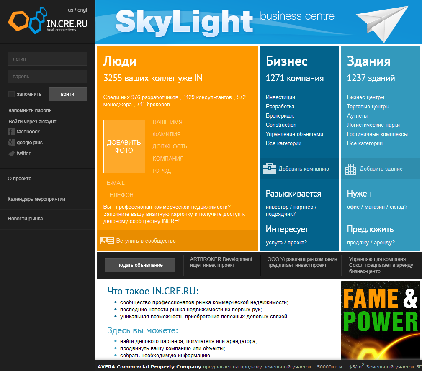Click the Twitter bird icon
This screenshot has height=371, width=422.
coord(12,153)
